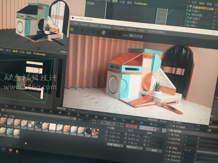Toggle position keying blue icon

pos(141,127)
